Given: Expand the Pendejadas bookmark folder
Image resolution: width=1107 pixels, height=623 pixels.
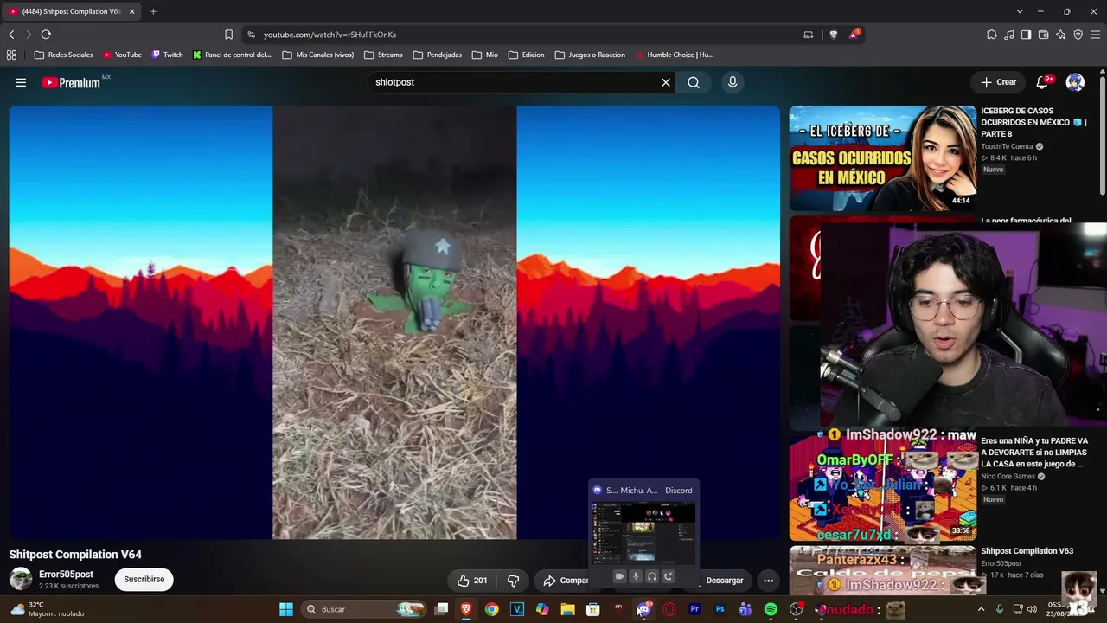Looking at the screenshot, I should pos(438,55).
